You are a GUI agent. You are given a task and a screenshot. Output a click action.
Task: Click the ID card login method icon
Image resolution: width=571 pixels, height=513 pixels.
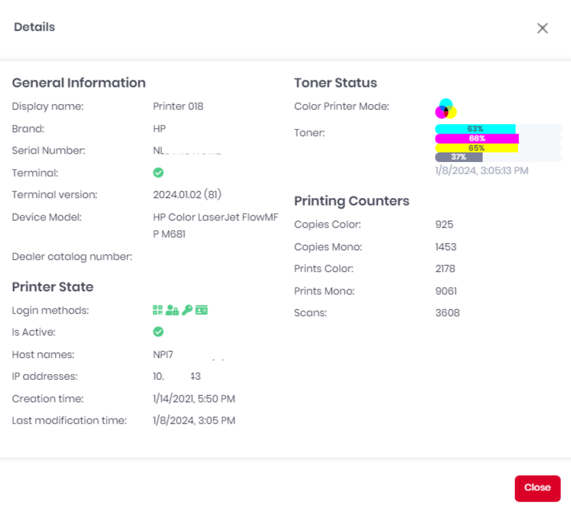pyautogui.click(x=201, y=310)
